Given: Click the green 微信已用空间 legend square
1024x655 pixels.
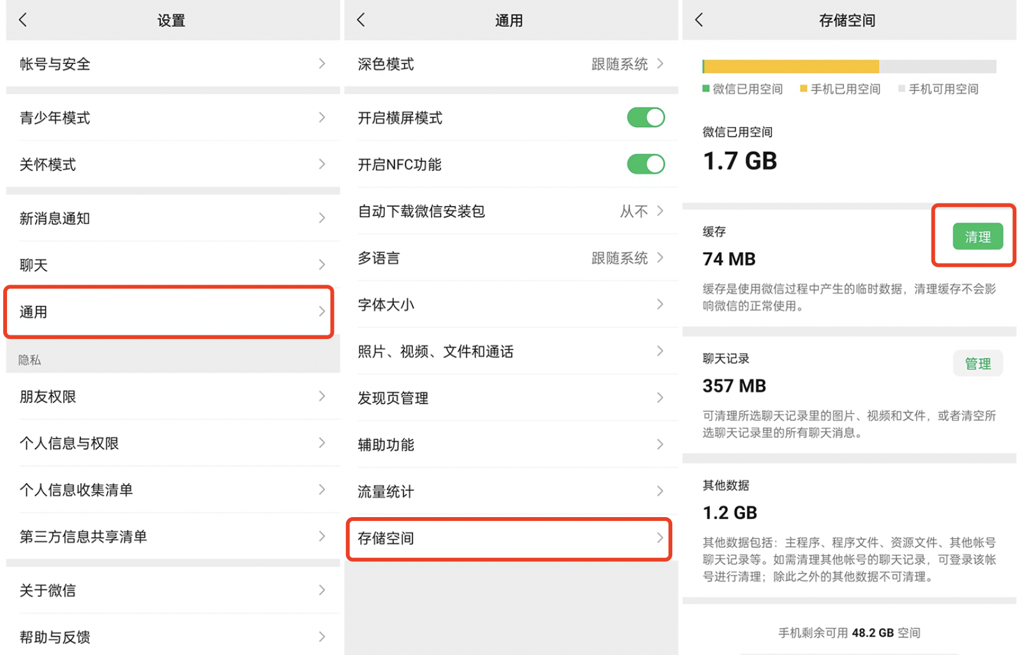Looking at the screenshot, I should click(706, 89).
